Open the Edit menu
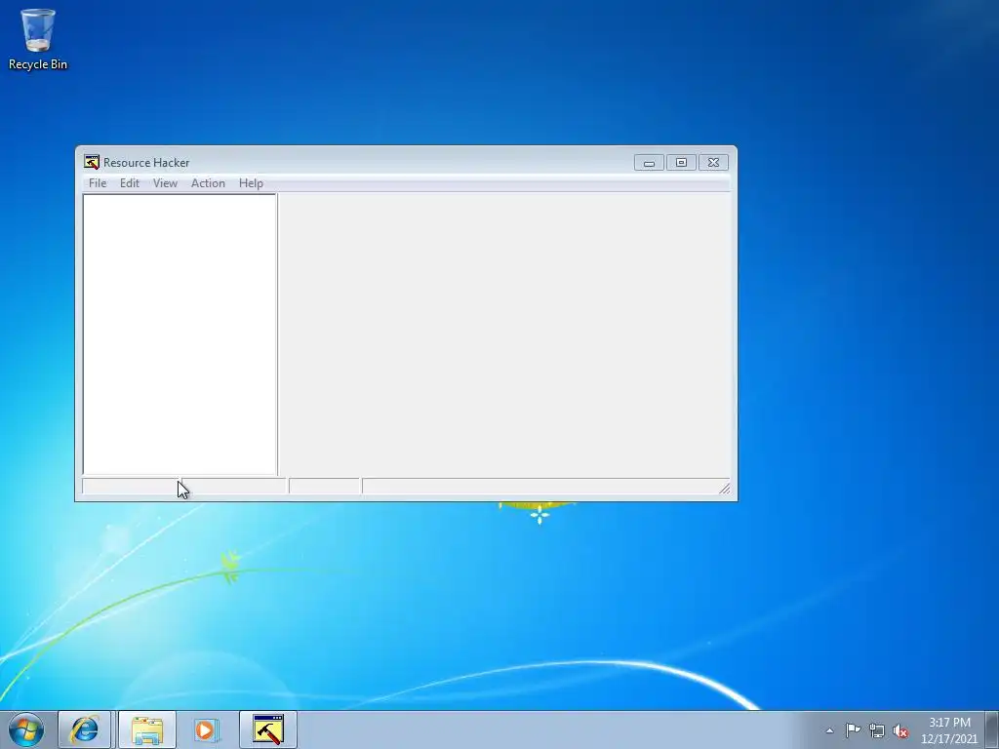Screen dimensions: 999x749 click(130, 183)
